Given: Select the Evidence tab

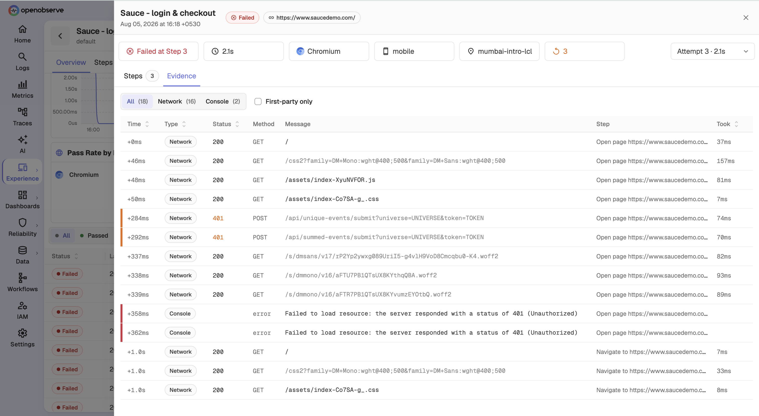Looking at the screenshot, I should tap(181, 76).
